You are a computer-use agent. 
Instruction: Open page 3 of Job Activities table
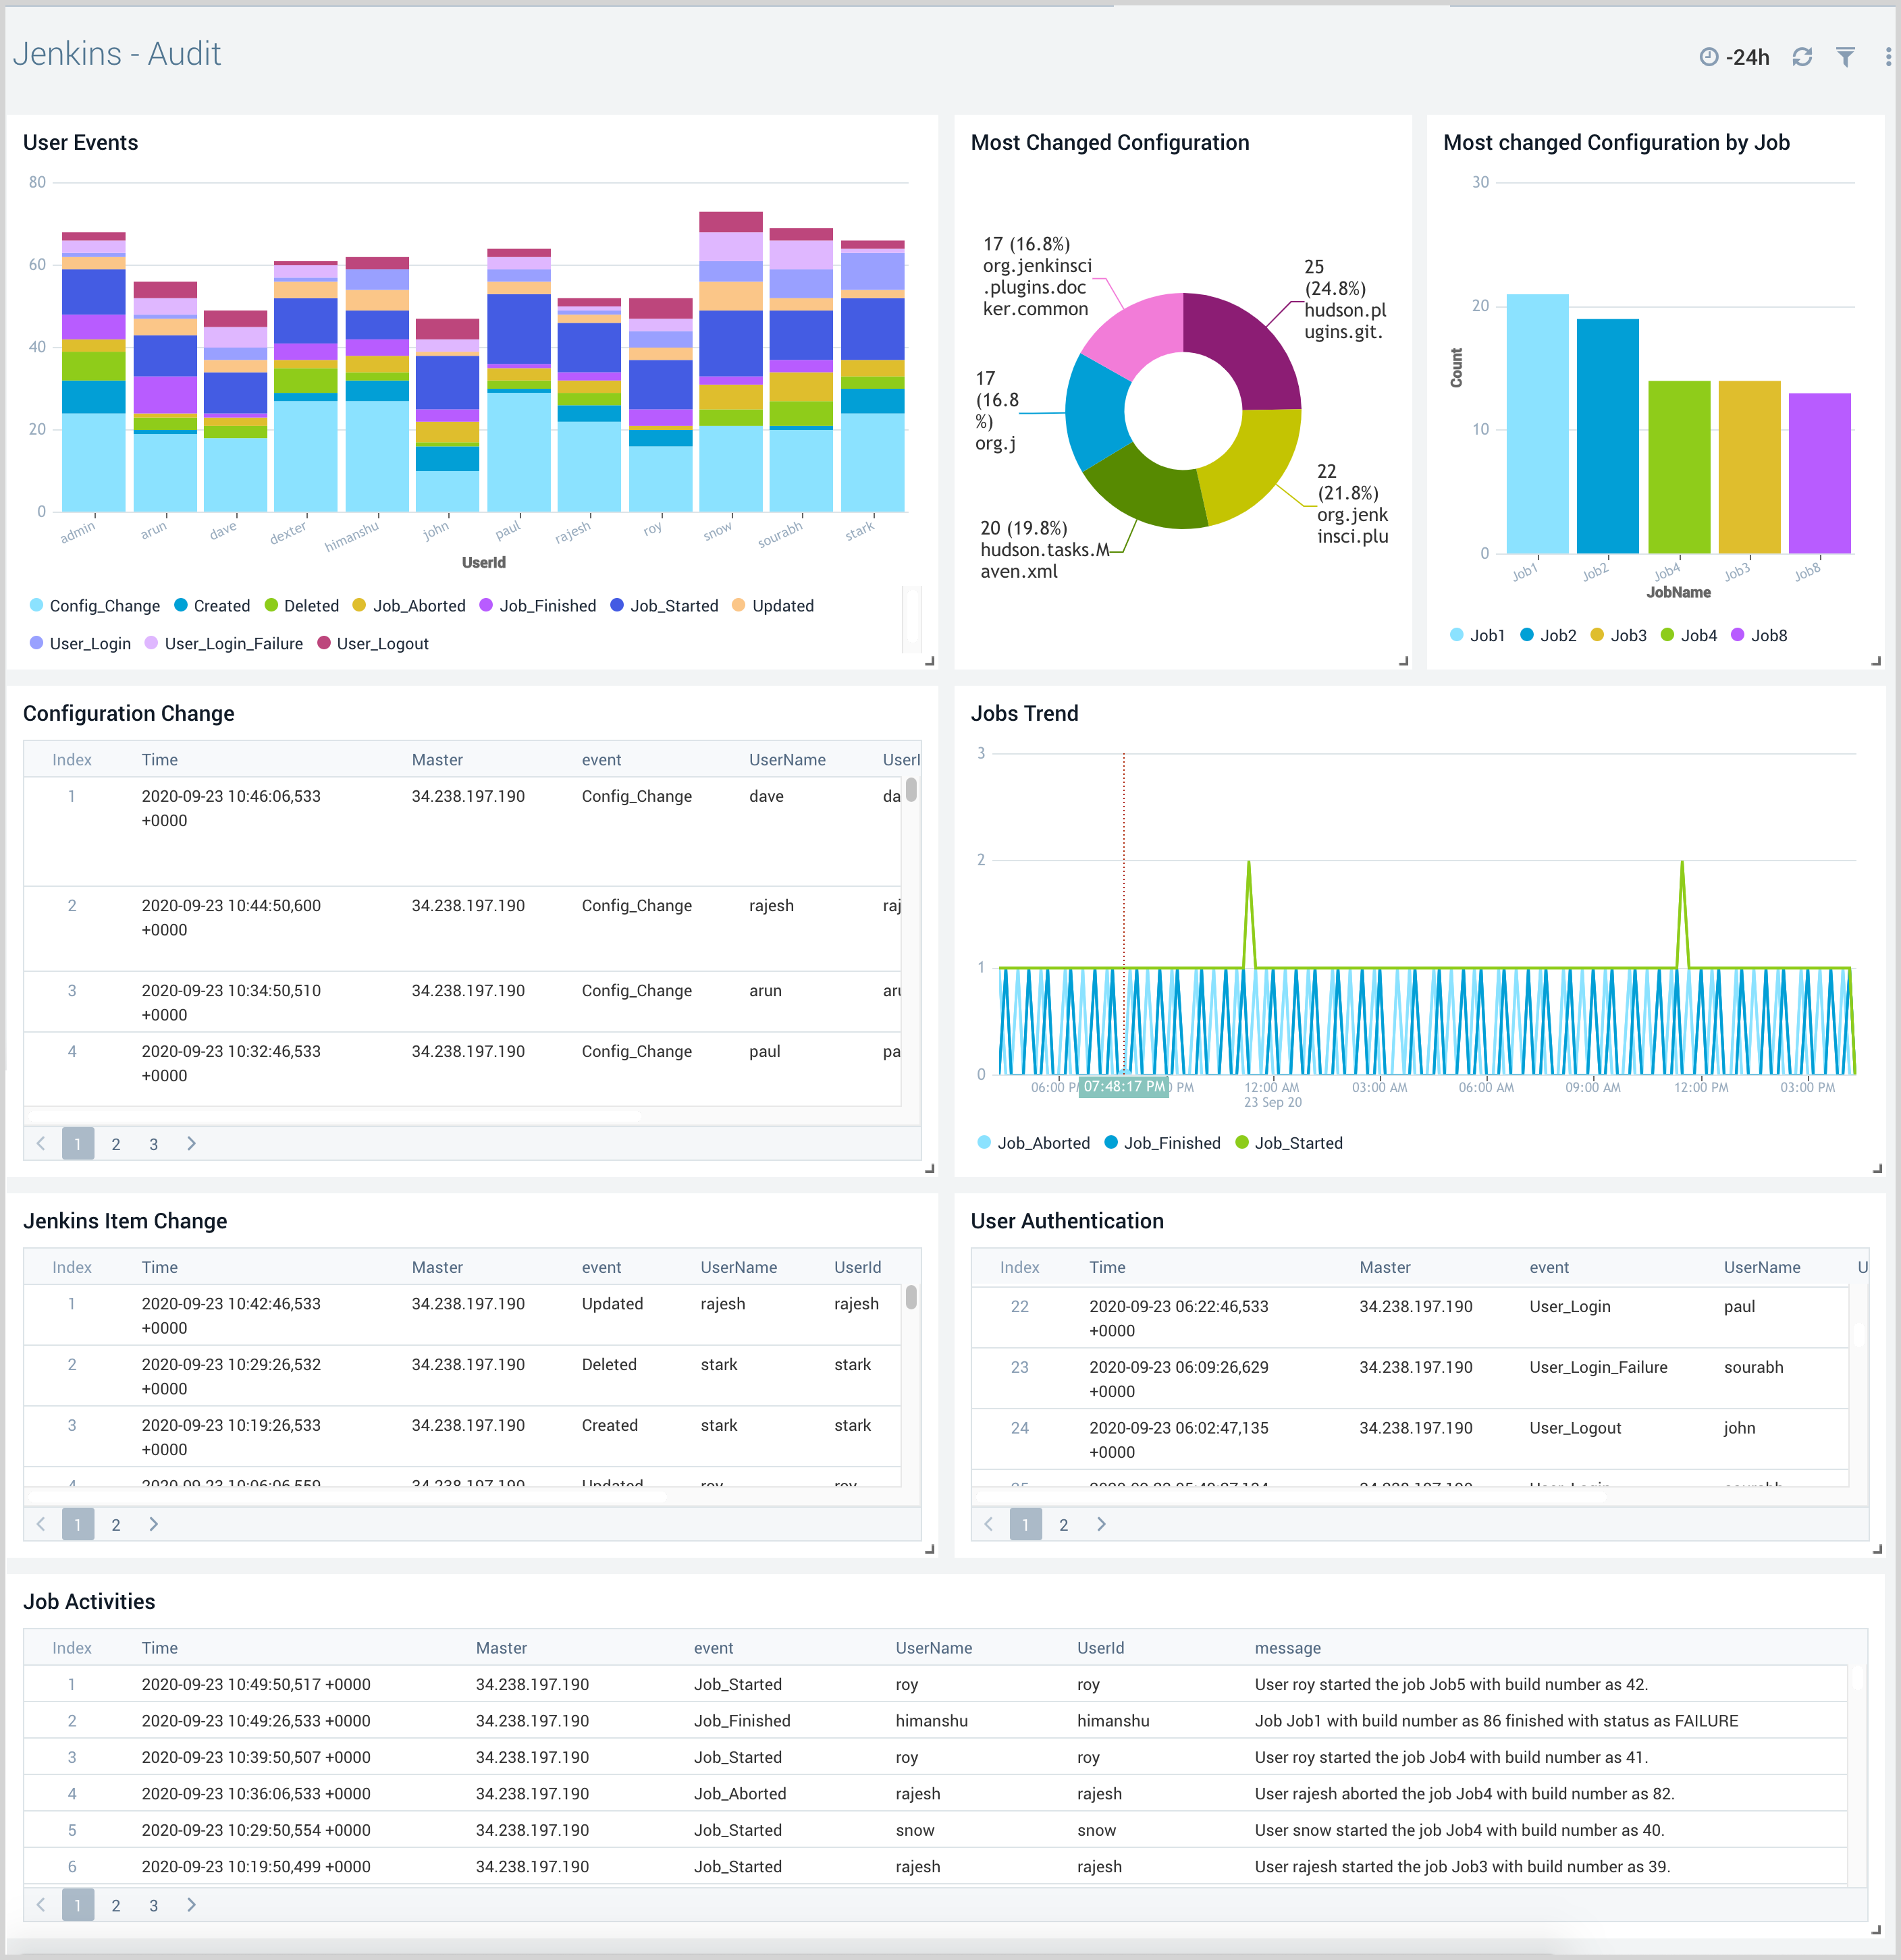[153, 1905]
